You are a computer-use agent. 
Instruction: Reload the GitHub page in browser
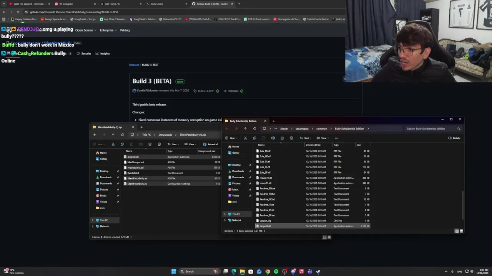coord(18,12)
